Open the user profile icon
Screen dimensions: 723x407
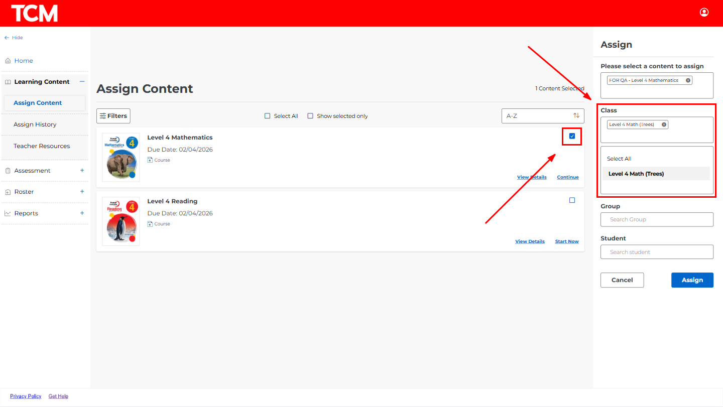[704, 13]
